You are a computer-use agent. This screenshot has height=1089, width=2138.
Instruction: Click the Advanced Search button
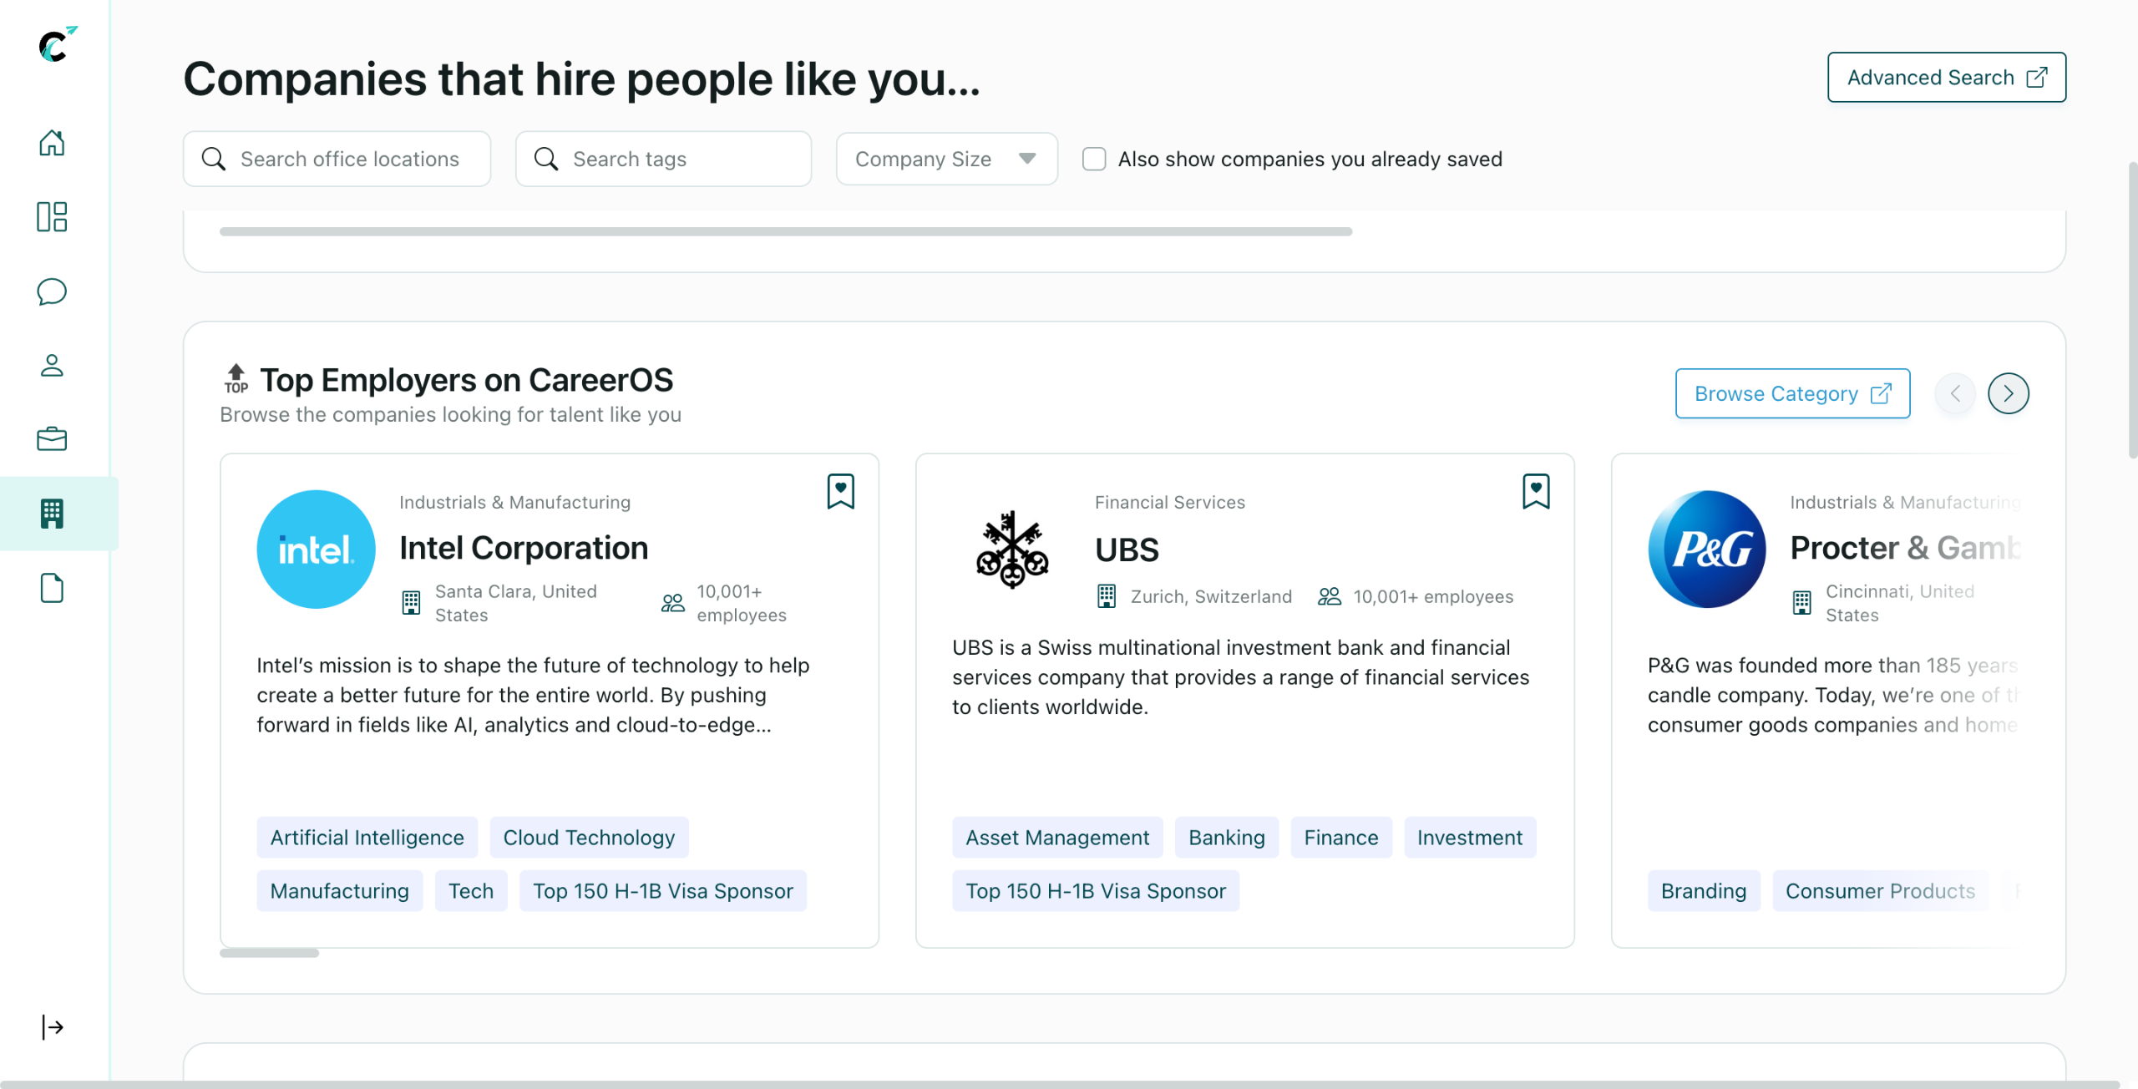click(x=1946, y=78)
